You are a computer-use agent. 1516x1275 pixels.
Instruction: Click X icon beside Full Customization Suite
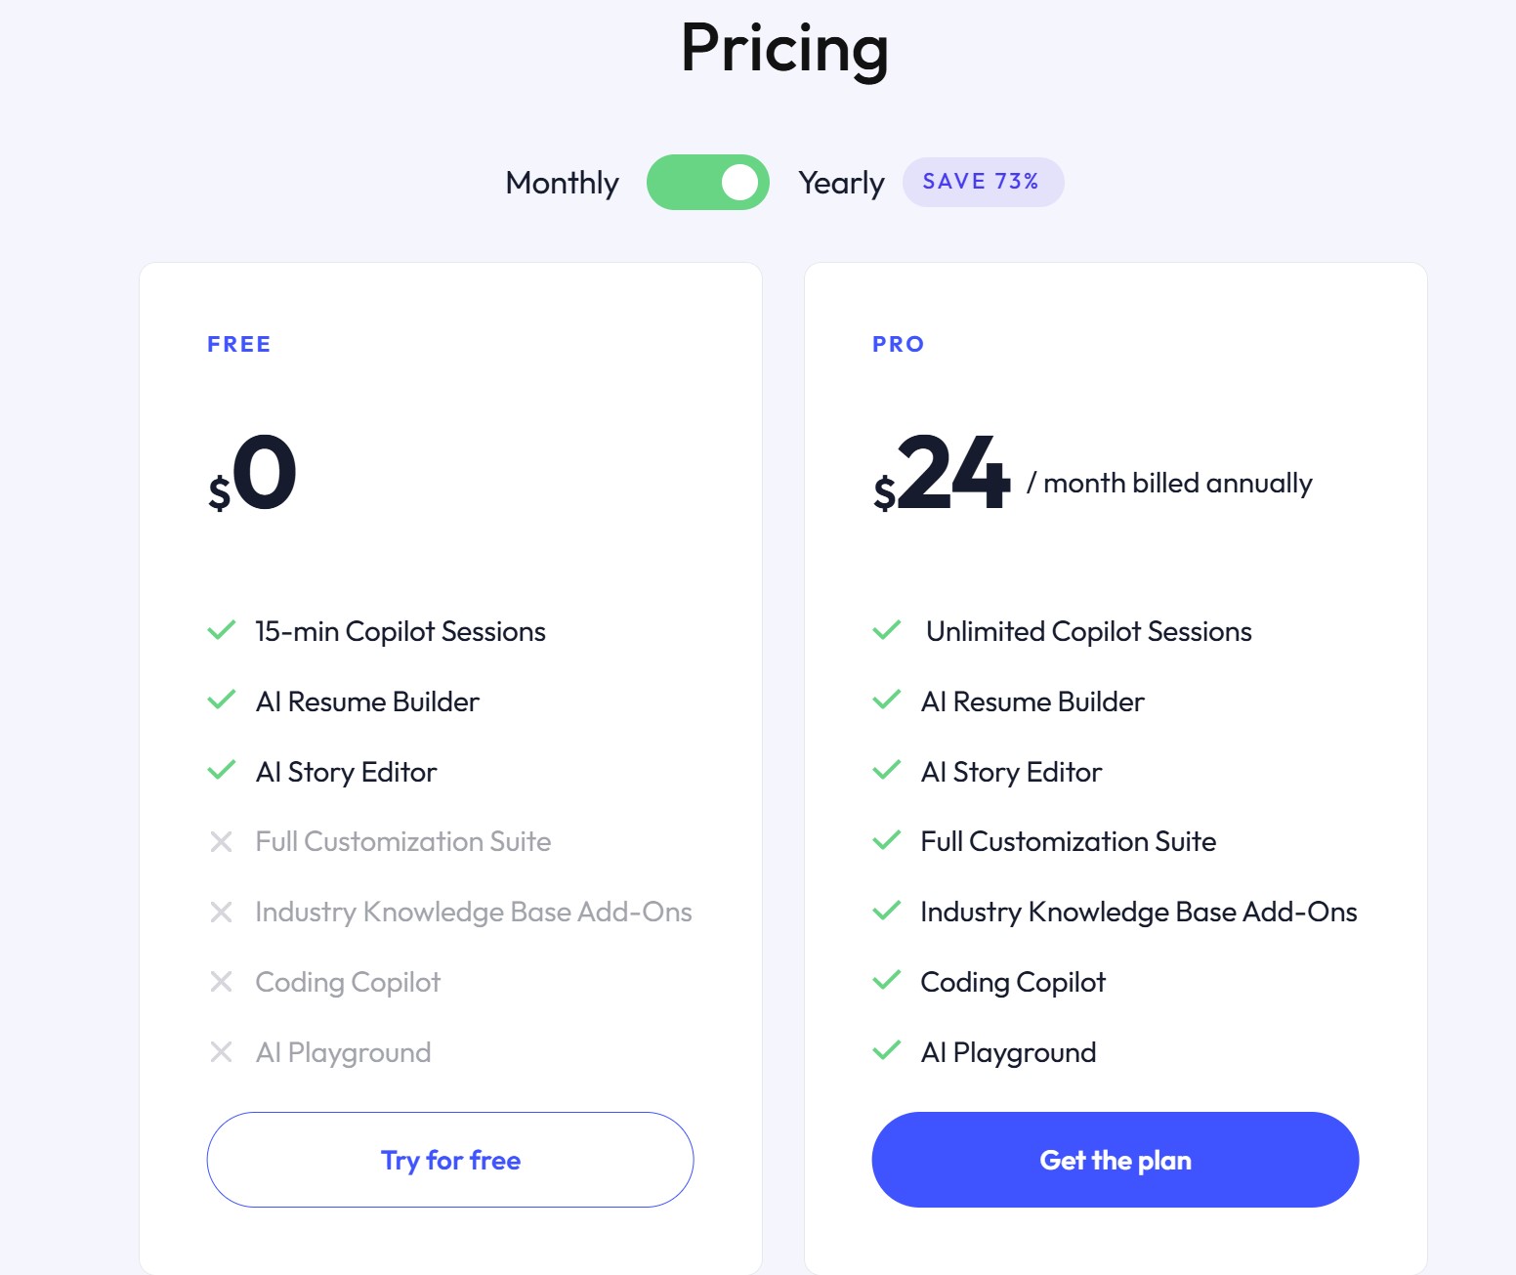tap(222, 841)
